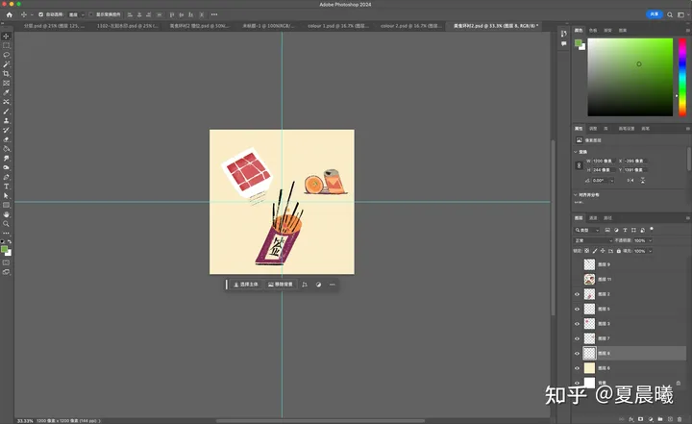Select the Frame tool

[6, 83]
